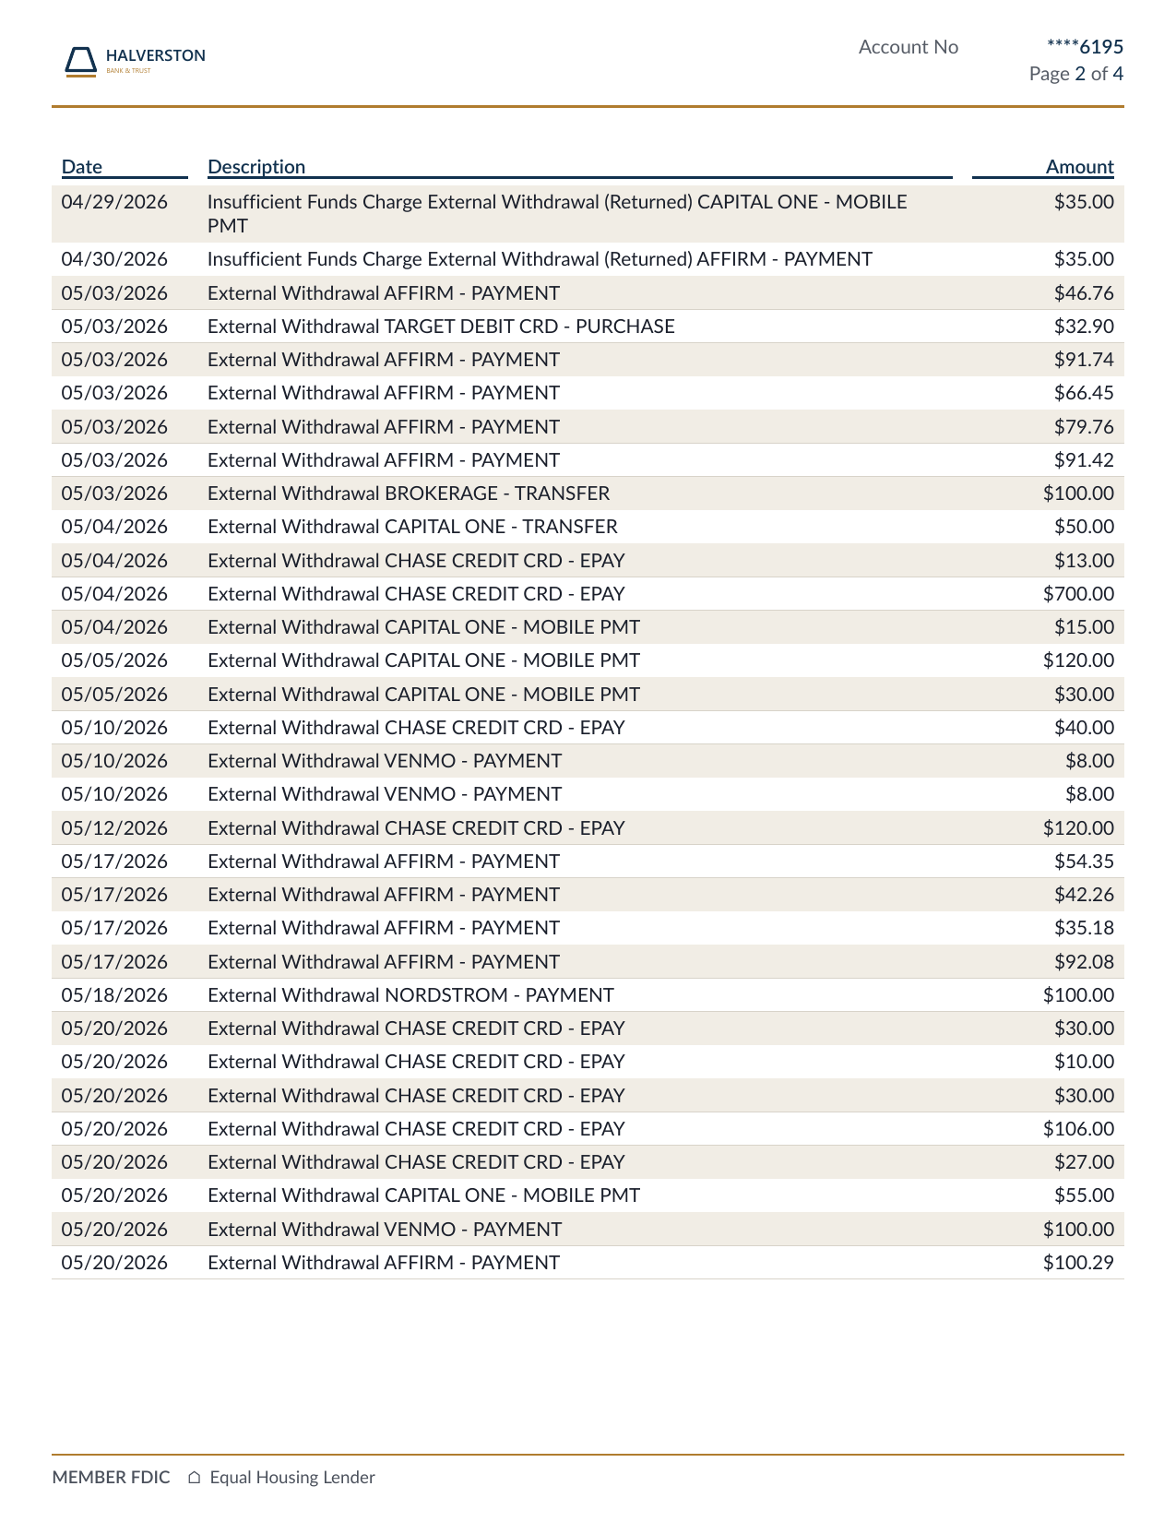Select the Description column header
Viewport: 1176px width, 1522px height.
point(256,167)
